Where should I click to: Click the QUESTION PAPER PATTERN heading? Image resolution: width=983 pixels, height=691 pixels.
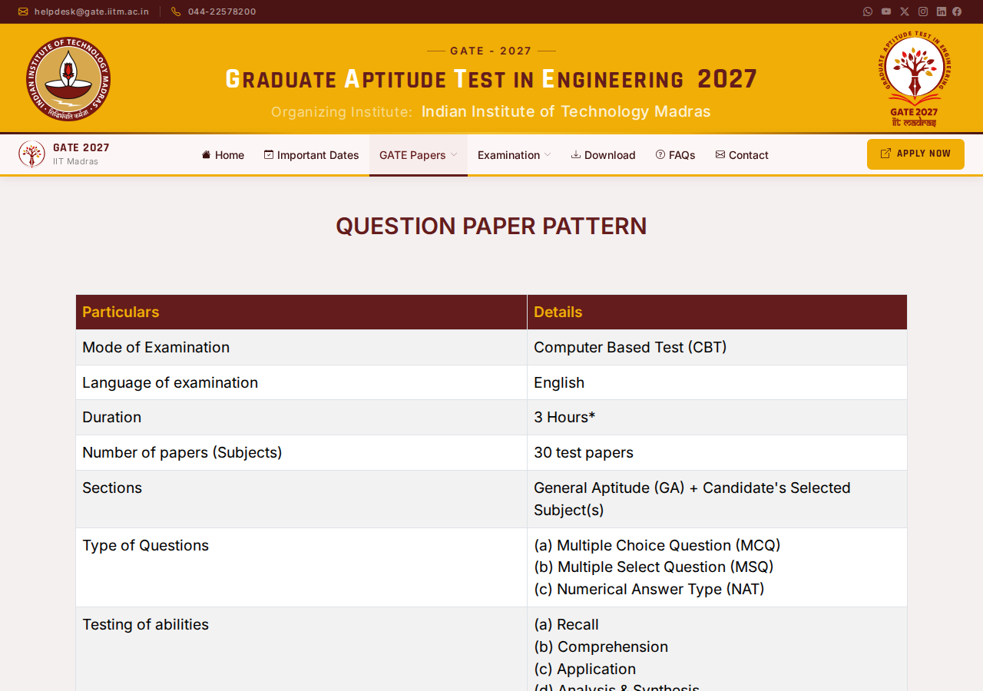[x=491, y=226]
